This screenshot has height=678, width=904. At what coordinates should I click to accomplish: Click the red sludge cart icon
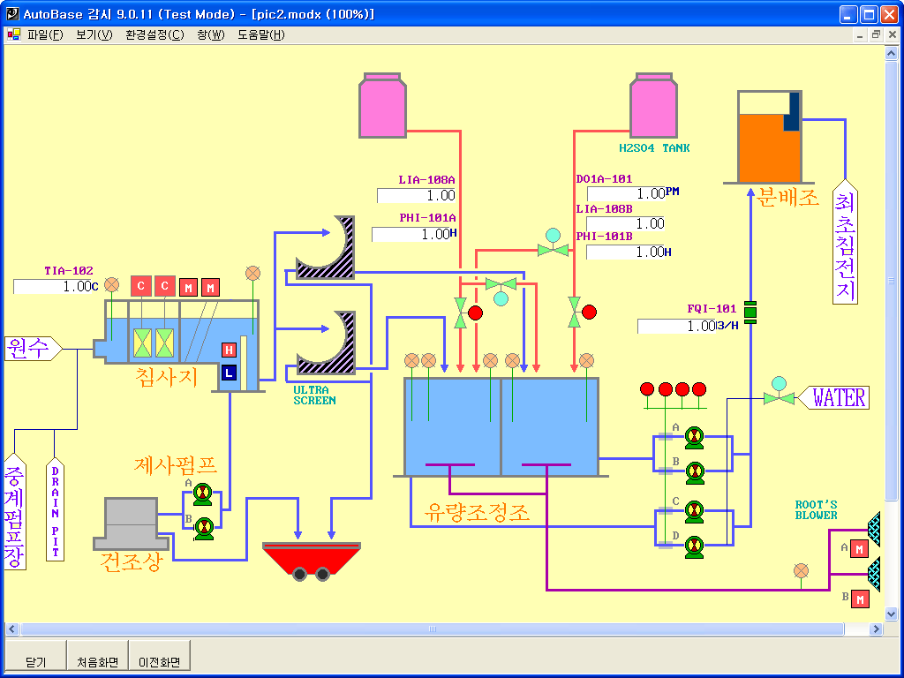tap(311, 559)
